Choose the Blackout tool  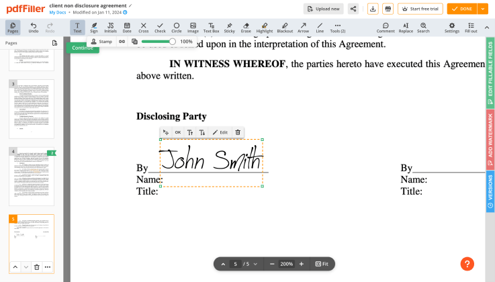284,28
